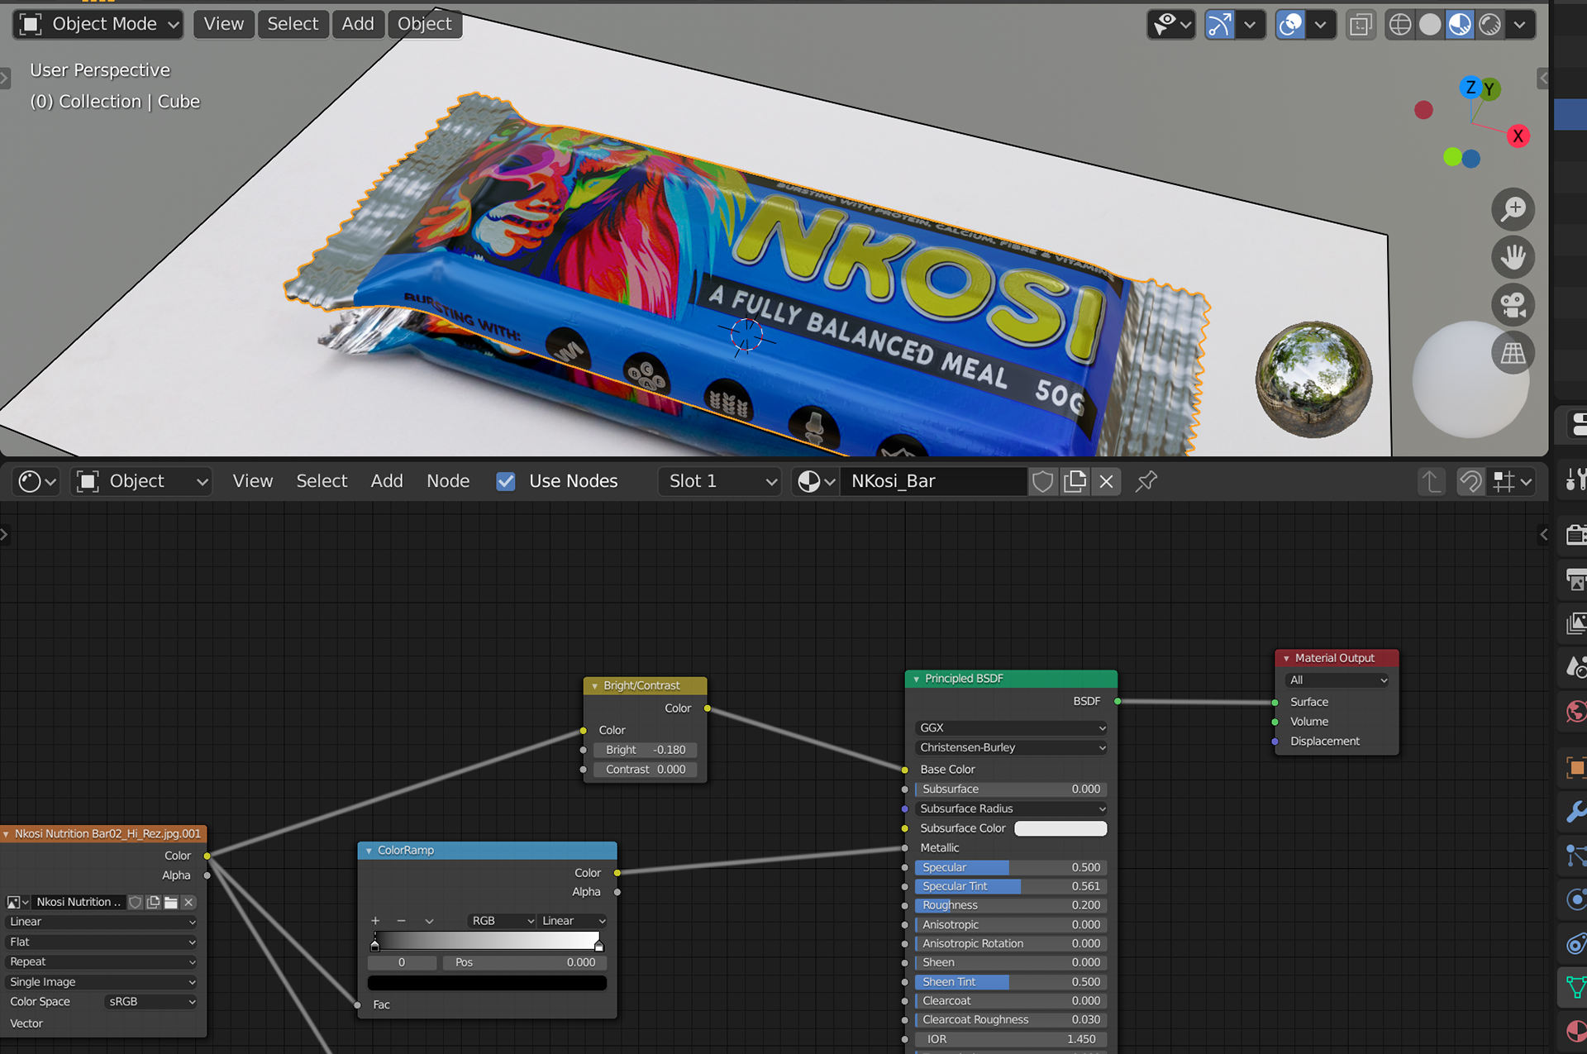Duplicate NKosi_Bar material with new copy icon
1587x1054 pixels.
point(1075,481)
